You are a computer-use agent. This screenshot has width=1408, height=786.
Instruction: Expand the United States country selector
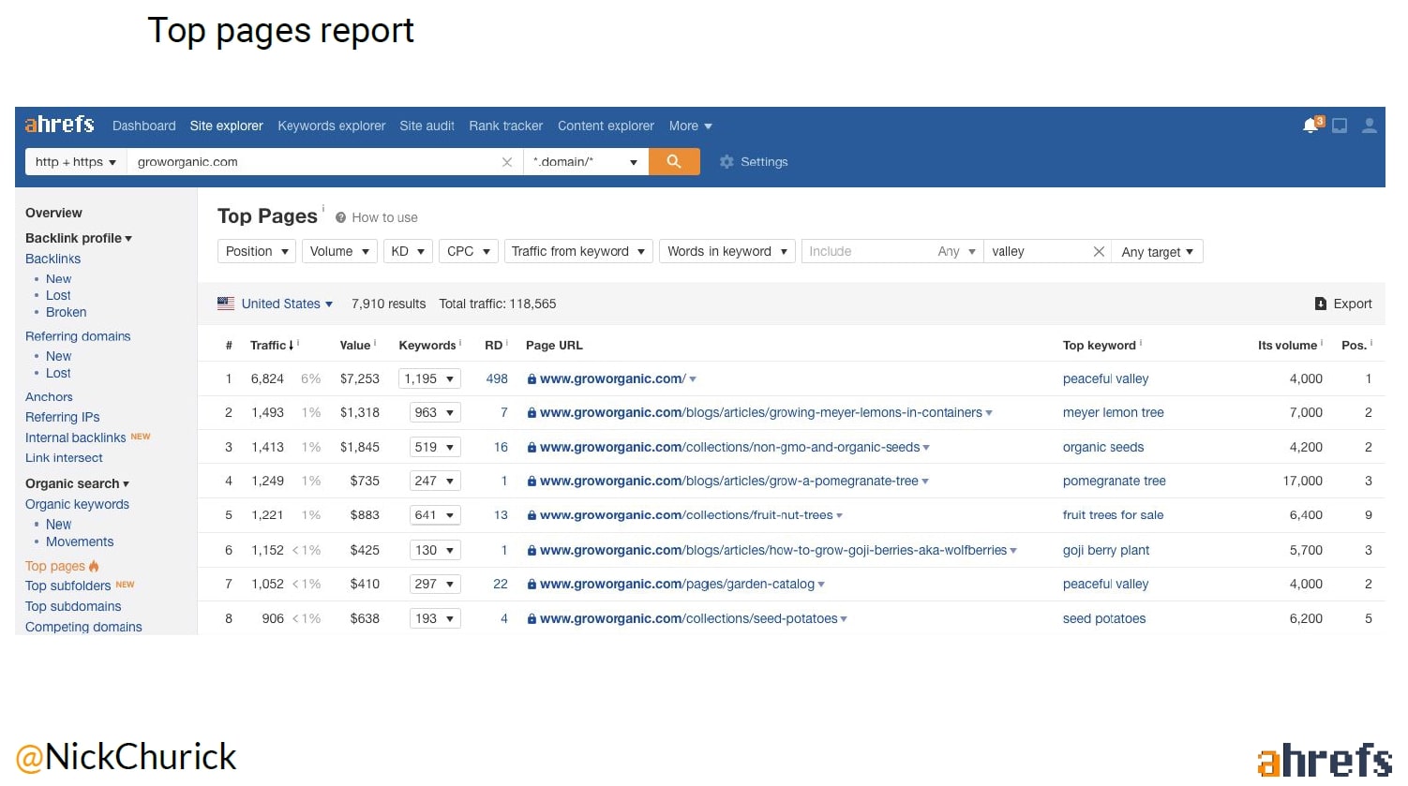pyautogui.click(x=278, y=304)
